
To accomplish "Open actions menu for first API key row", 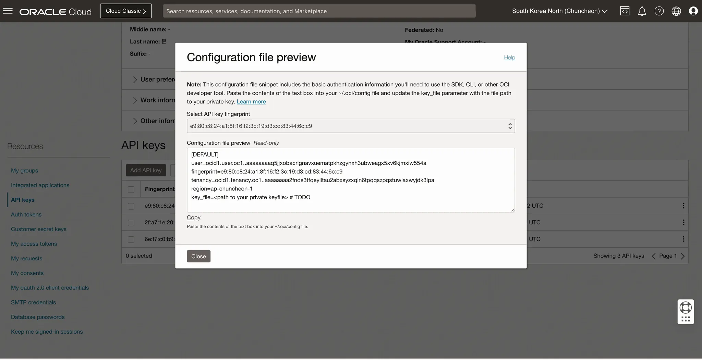I will (x=683, y=206).
